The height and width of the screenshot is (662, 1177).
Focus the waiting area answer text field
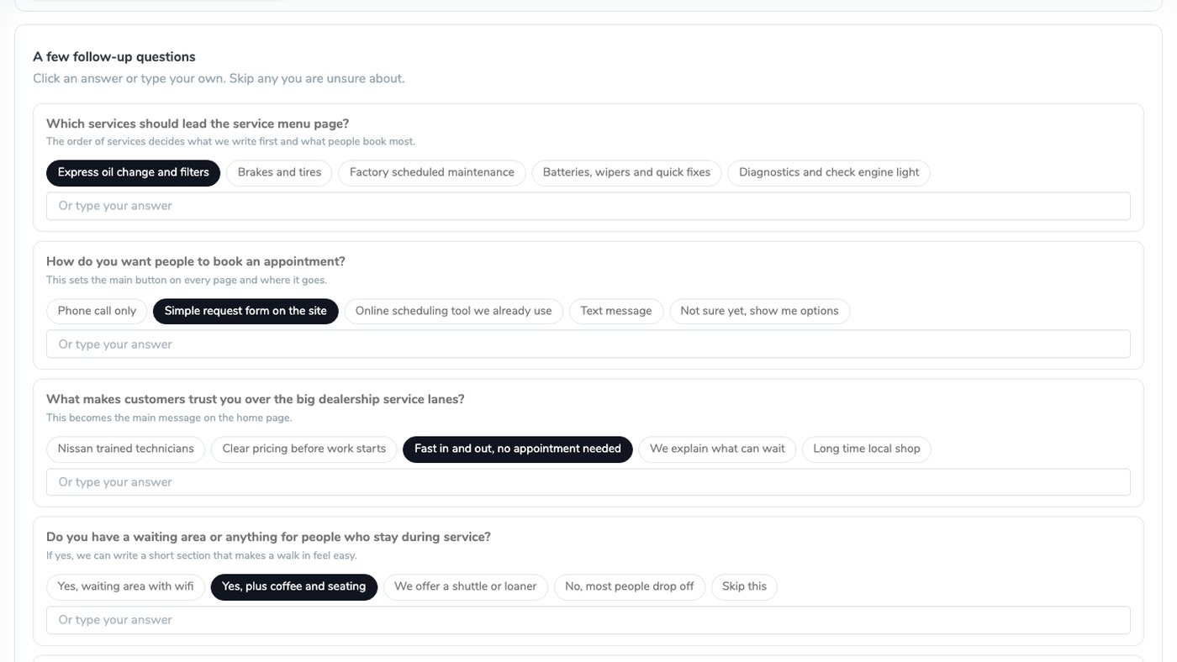tap(588, 620)
